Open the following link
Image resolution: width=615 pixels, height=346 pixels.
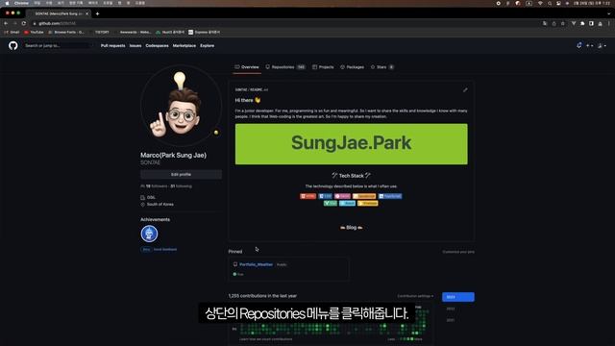(x=182, y=185)
